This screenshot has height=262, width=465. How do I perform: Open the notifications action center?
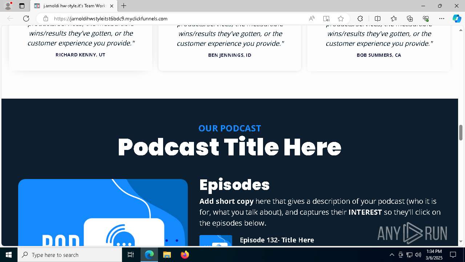coord(453,255)
